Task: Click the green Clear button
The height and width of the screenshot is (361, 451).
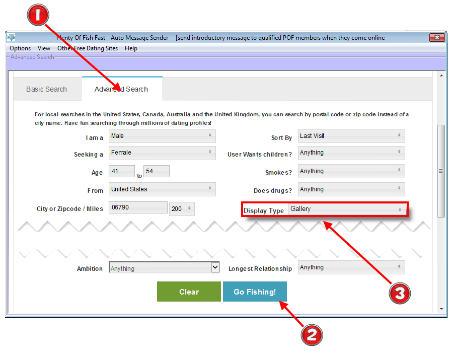Action: 189,292
